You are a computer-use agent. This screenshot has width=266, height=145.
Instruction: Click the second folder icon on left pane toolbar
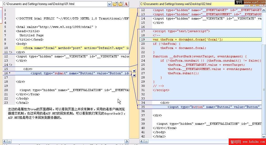pyautogui.click(x=120, y=4)
